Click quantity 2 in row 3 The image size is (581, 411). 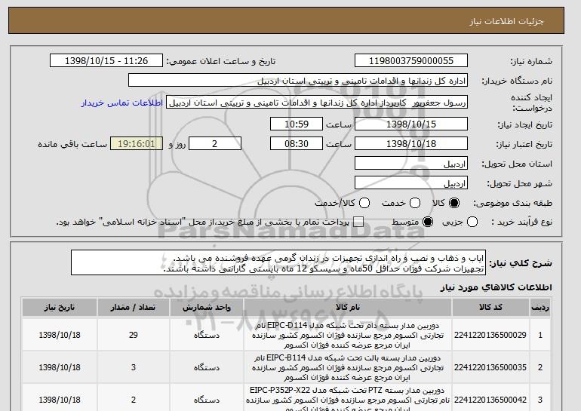[134, 400]
